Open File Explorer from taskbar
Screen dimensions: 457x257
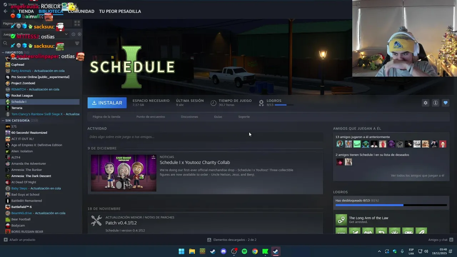[x=192, y=251]
